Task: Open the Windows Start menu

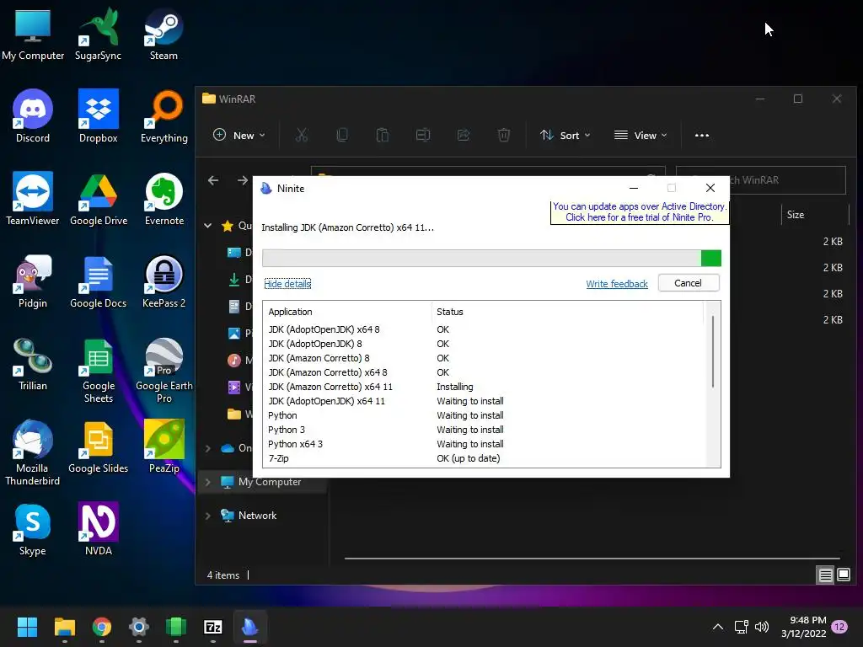Action: pyautogui.click(x=27, y=627)
